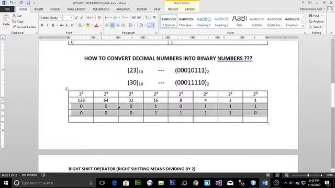Apply Subscript formatting
This screenshot has height=188, width=335.
[67, 26]
